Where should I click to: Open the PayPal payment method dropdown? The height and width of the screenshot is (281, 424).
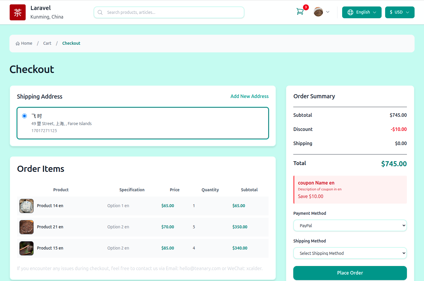point(350,226)
